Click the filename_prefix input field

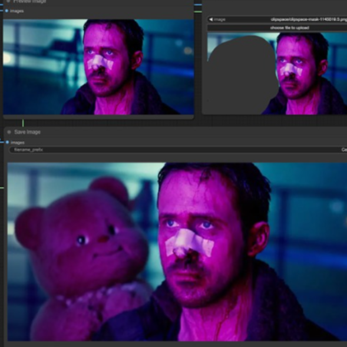[178, 150]
